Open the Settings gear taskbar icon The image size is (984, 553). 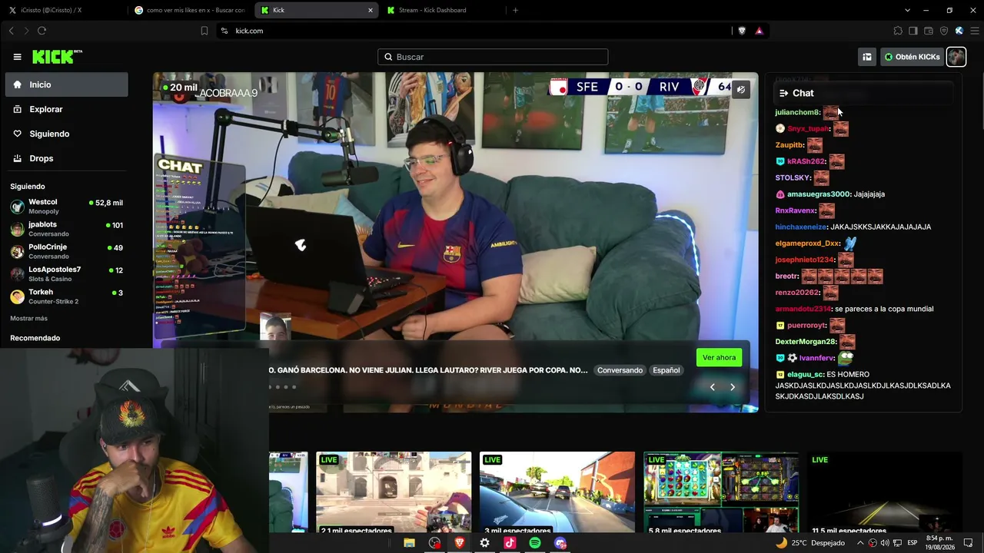point(484,543)
